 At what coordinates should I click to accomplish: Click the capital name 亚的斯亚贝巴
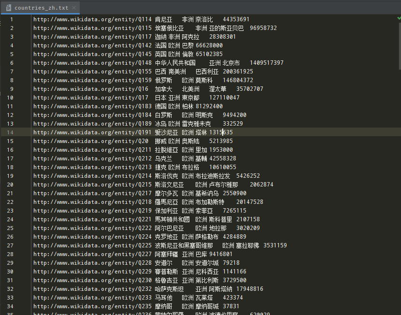click(x=226, y=28)
